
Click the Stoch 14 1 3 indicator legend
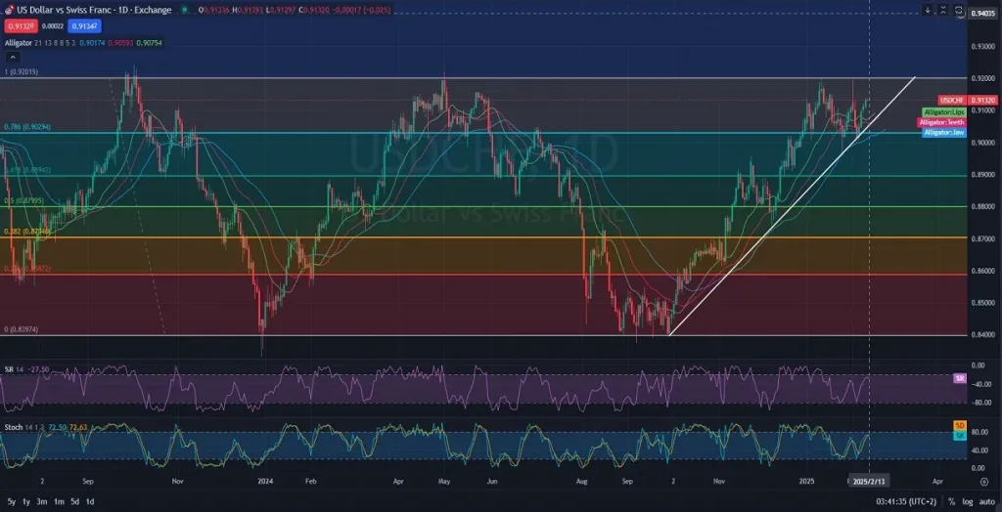click(x=46, y=426)
